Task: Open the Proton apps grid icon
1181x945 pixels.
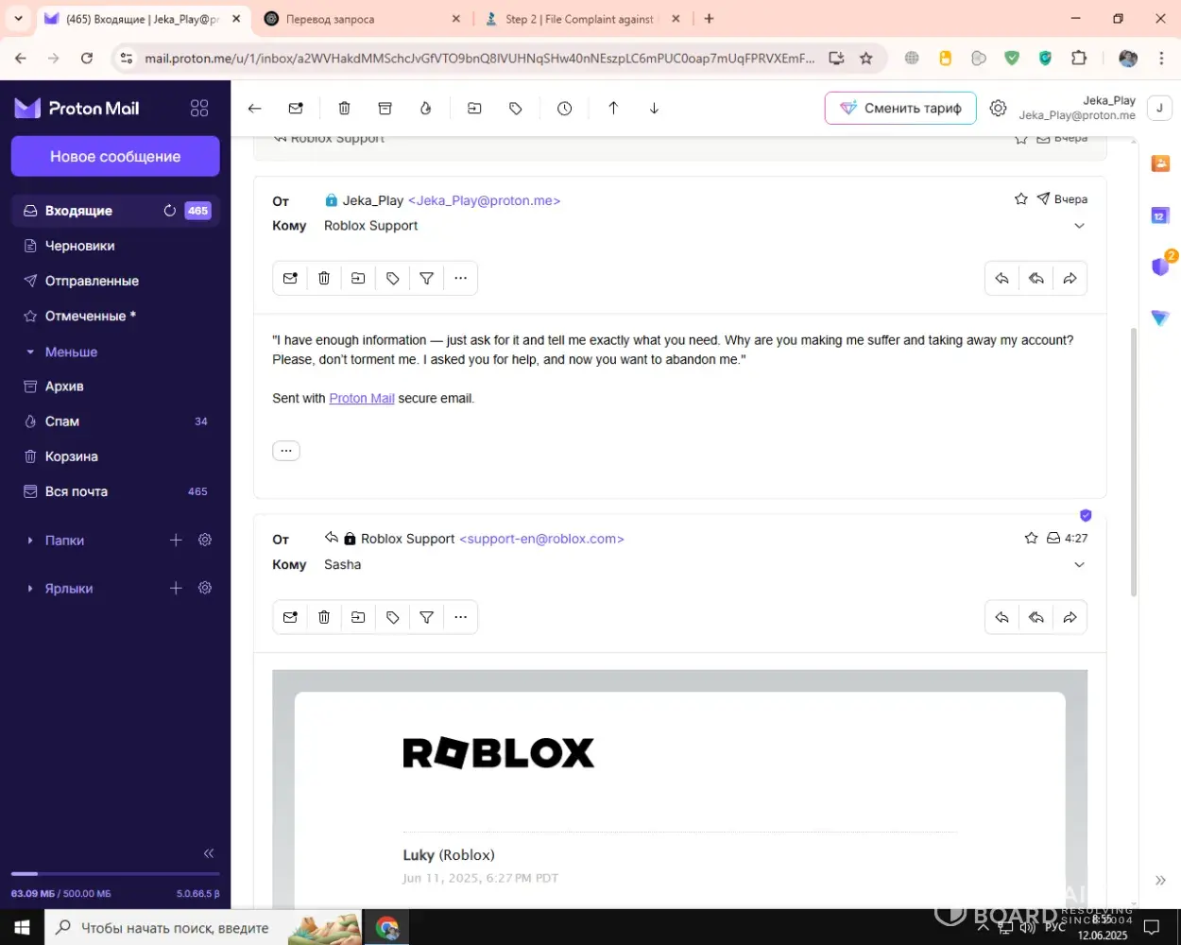Action: pyautogui.click(x=199, y=109)
